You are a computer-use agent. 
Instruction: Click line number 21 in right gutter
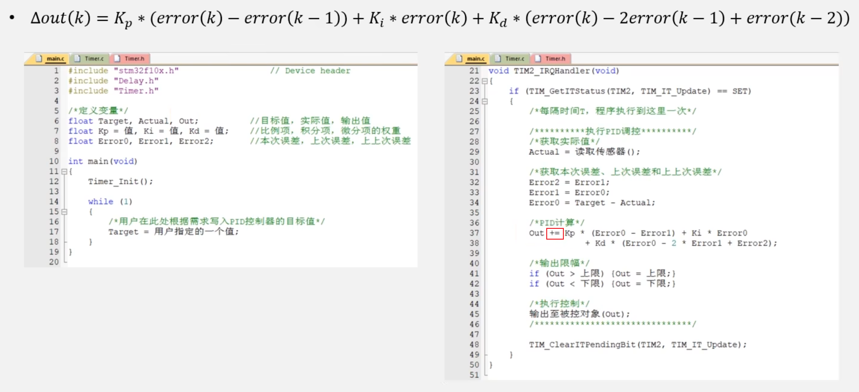(x=474, y=71)
